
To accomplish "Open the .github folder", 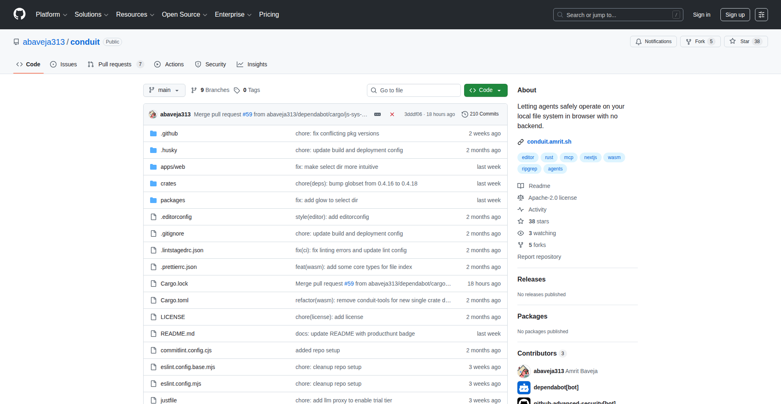I will coord(169,133).
